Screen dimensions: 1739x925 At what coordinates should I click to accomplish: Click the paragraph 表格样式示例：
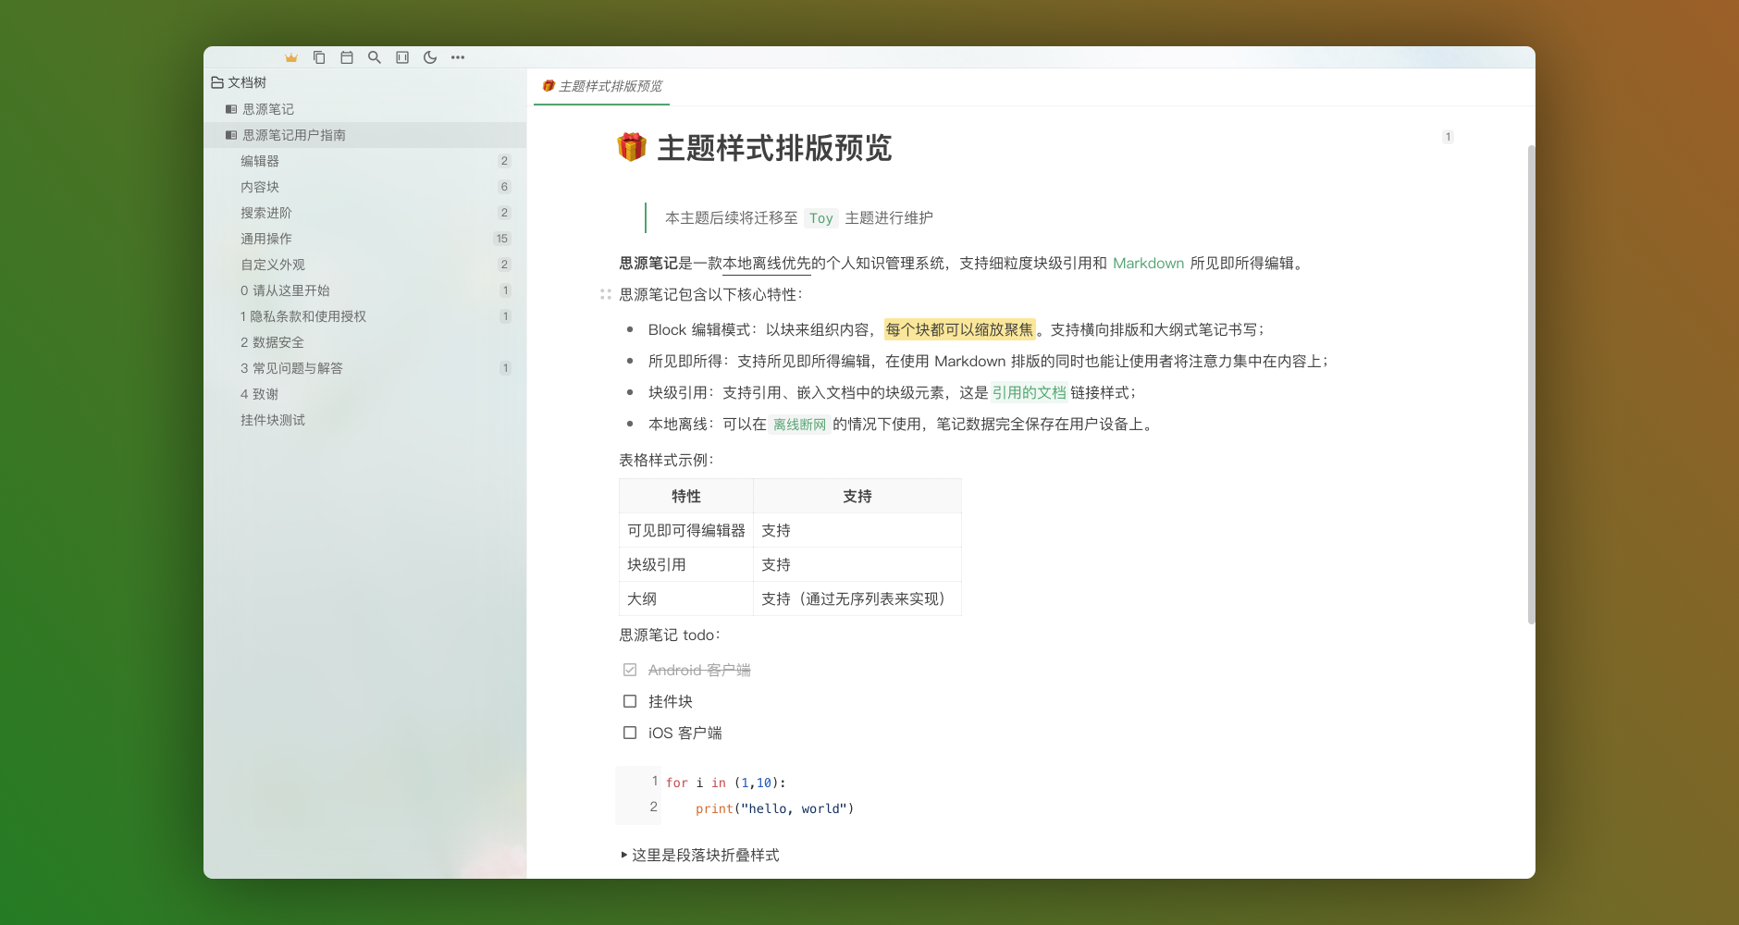pyautogui.click(x=667, y=460)
